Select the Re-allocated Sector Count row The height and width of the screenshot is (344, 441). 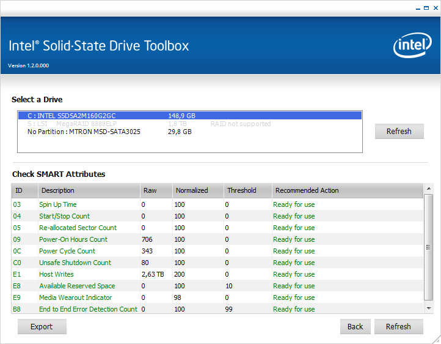pos(217,228)
